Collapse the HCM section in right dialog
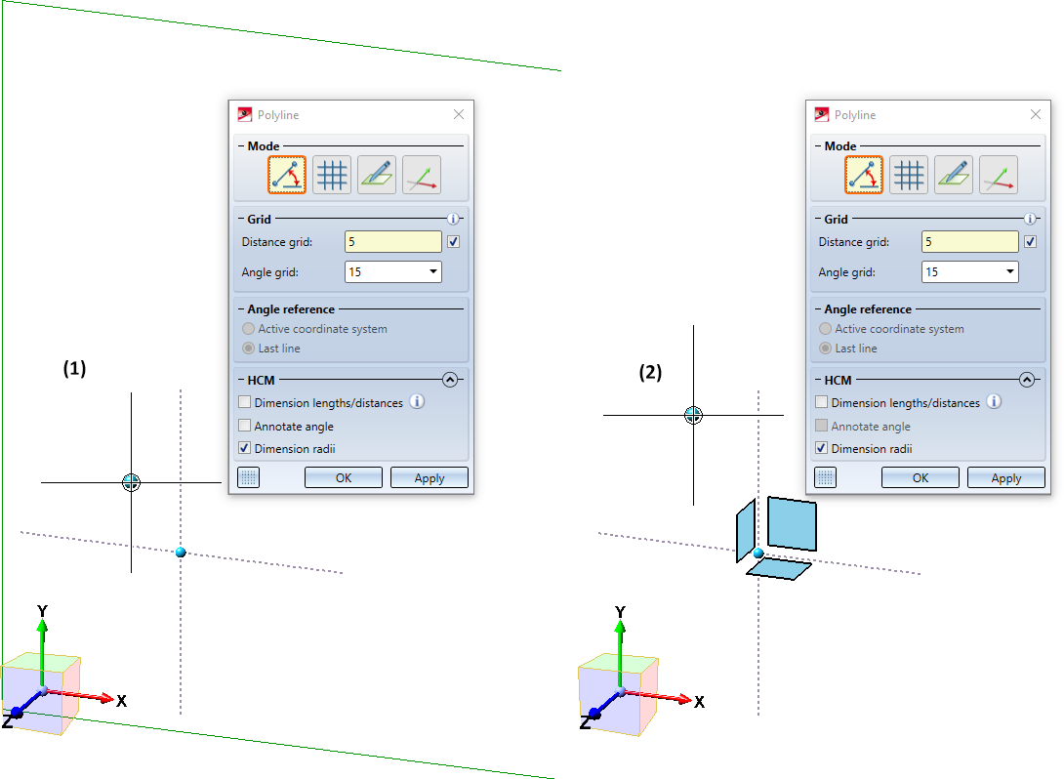The width and height of the screenshot is (1064, 779). (1027, 380)
